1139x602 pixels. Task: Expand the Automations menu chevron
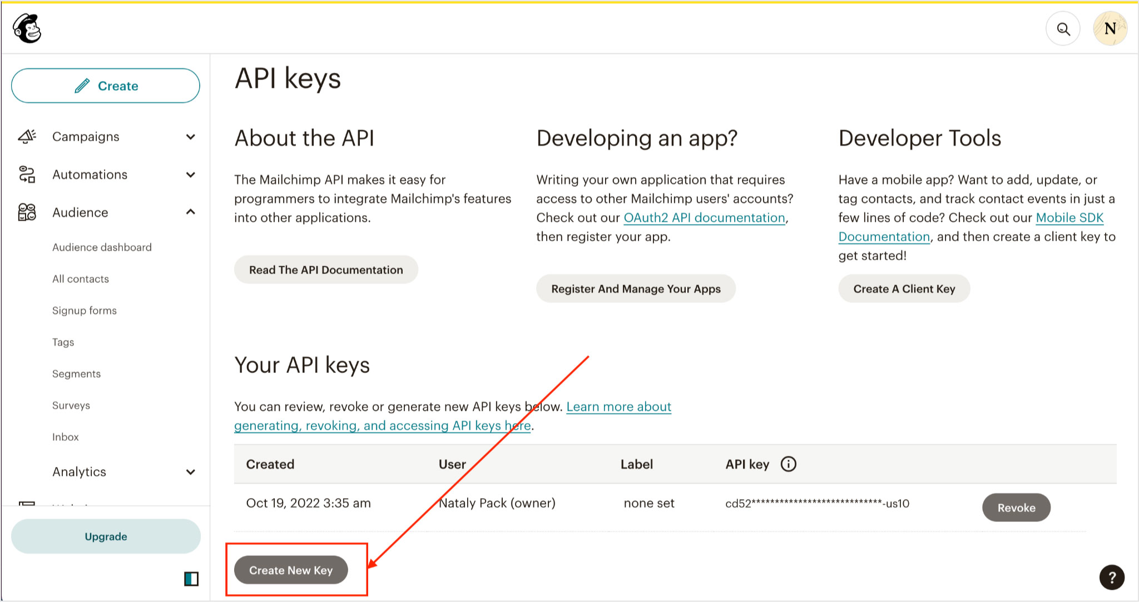191,175
